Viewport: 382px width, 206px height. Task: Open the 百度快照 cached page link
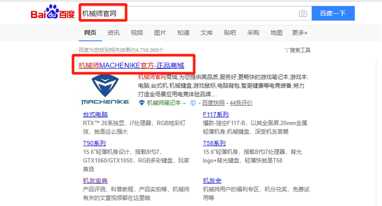click(213, 103)
